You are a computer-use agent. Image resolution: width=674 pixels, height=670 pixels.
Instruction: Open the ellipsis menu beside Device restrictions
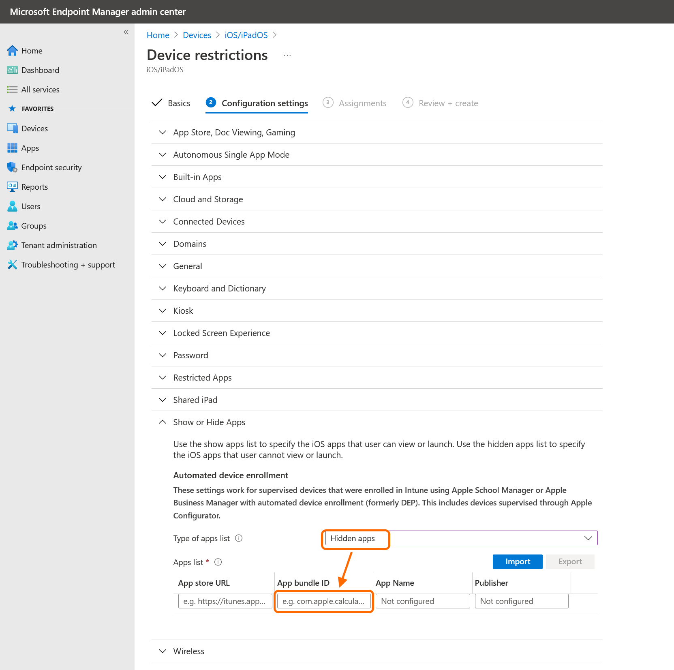(287, 55)
